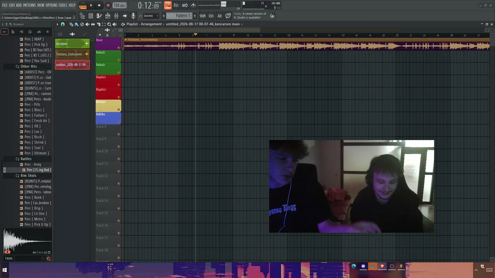Select the Playback speaker tool in playlist
The width and height of the screenshot is (495, 278).
click(114, 24)
